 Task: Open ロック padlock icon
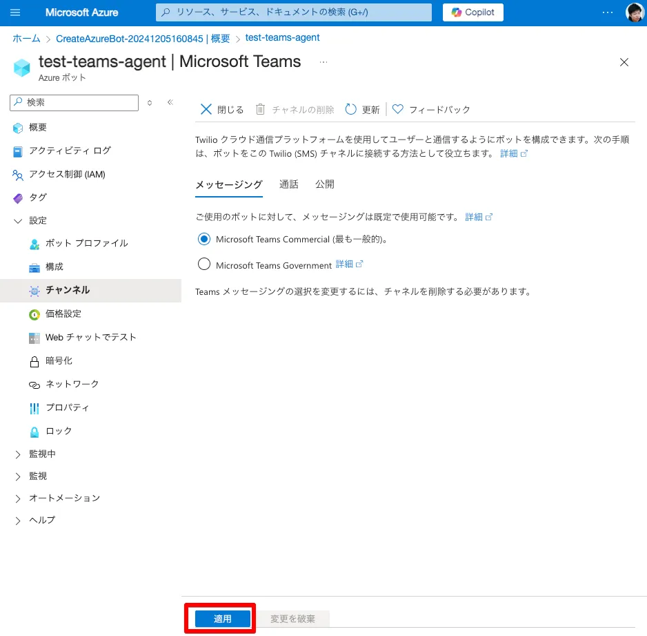[x=34, y=432]
